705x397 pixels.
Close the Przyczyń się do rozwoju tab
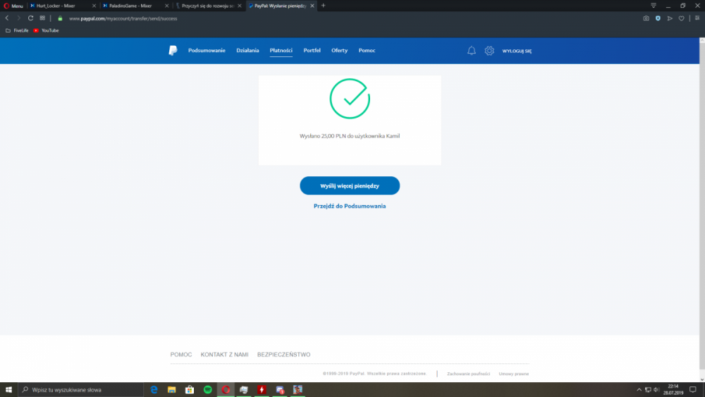click(240, 6)
